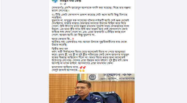Click the paragraph starting with ৭১ টিভি

(90, 25)
